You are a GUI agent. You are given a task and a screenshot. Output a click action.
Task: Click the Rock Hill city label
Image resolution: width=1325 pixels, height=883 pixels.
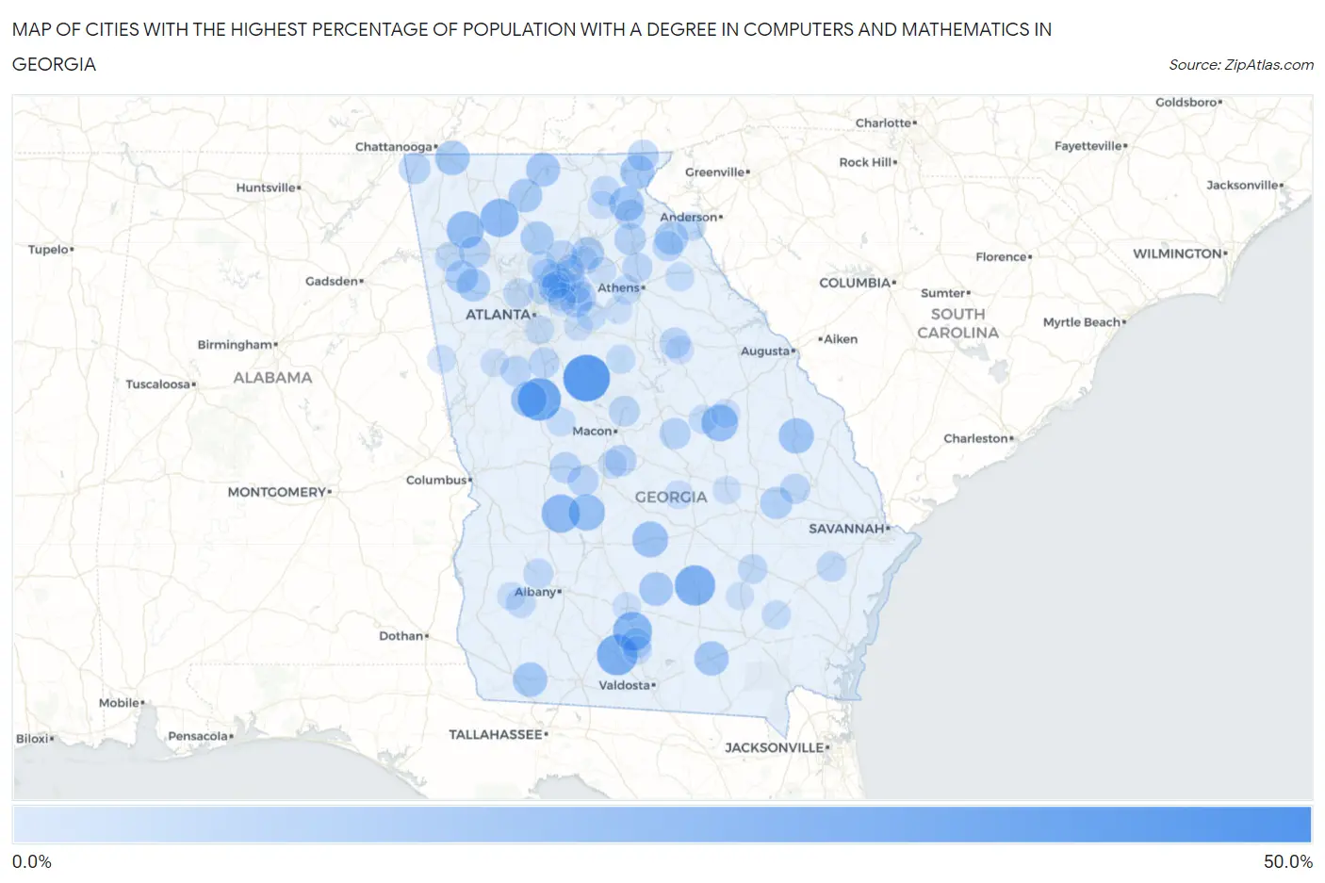[866, 163]
